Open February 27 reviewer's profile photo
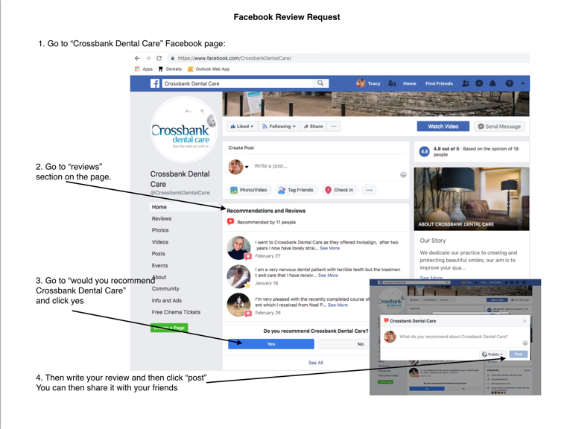Image resolution: width=573 pixels, height=429 pixels. click(238, 248)
